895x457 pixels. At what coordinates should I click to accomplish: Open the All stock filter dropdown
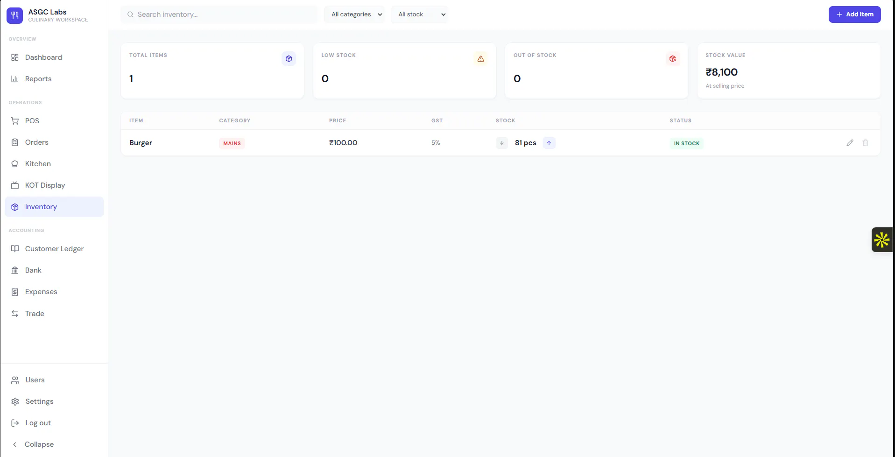419,14
